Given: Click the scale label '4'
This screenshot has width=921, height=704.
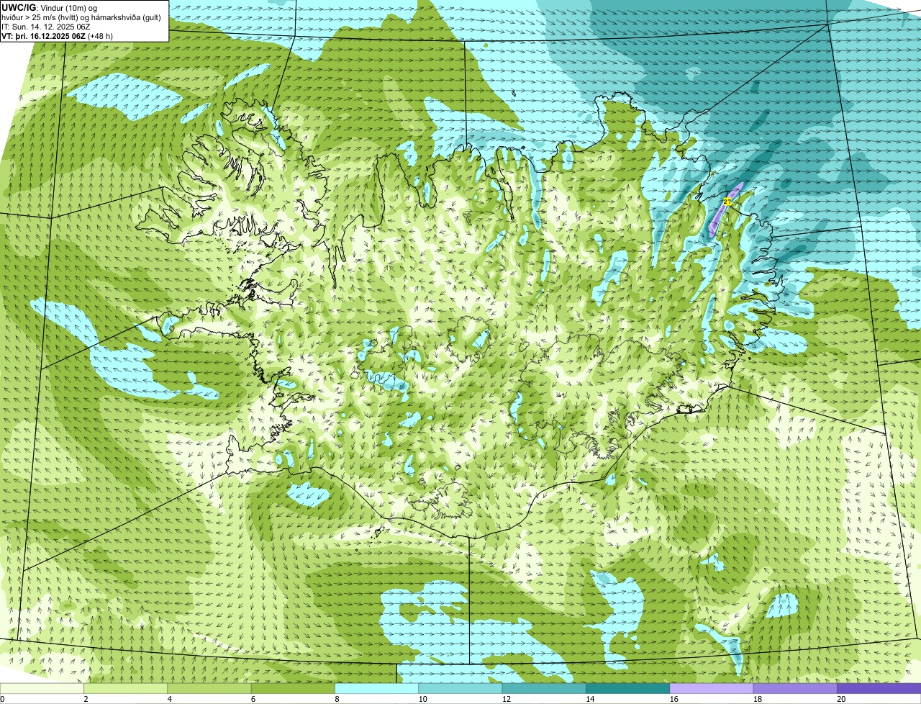Looking at the screenshot, I should [169, 699].
